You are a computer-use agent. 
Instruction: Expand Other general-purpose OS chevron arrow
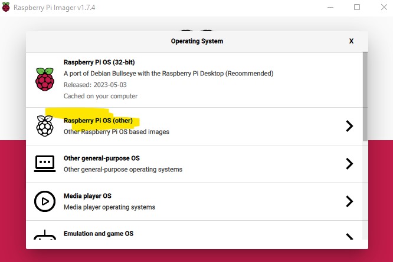tap(349, 164)
